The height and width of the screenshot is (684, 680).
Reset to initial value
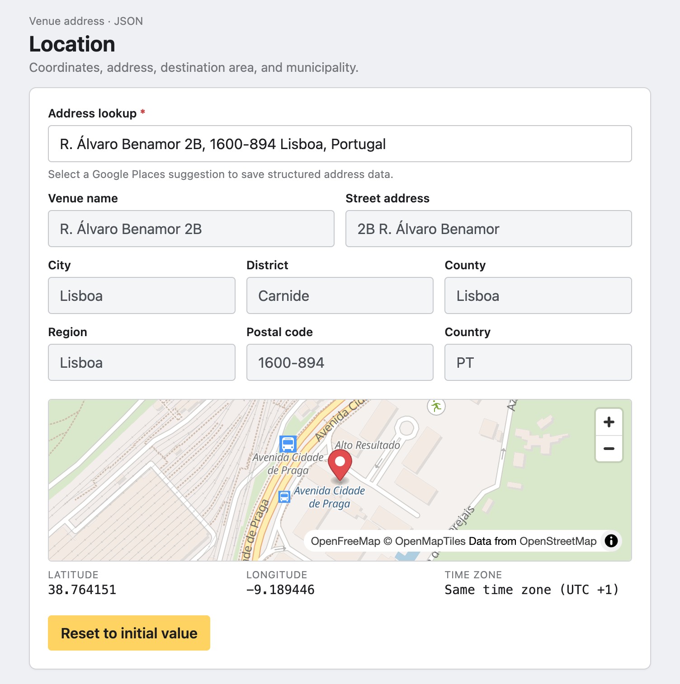pos(129,633)
